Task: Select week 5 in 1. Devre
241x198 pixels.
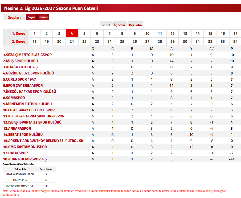Action: coord(84,33)
